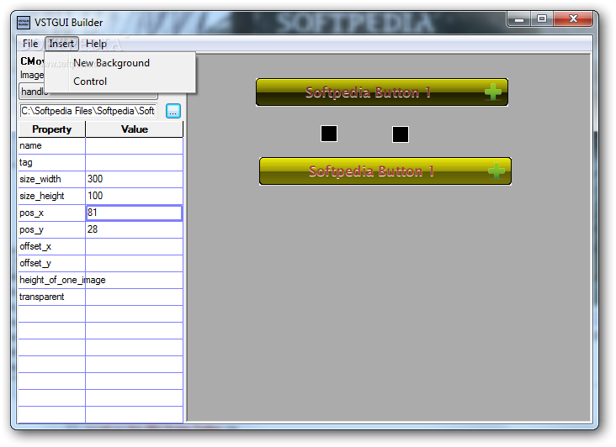Viewport: 616px width, 447px height.
Task: Select the size_height value 100
Action: click(x=134, y=196)
